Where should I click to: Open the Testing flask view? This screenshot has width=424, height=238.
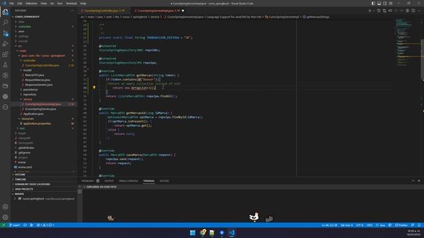click(5, 65)
